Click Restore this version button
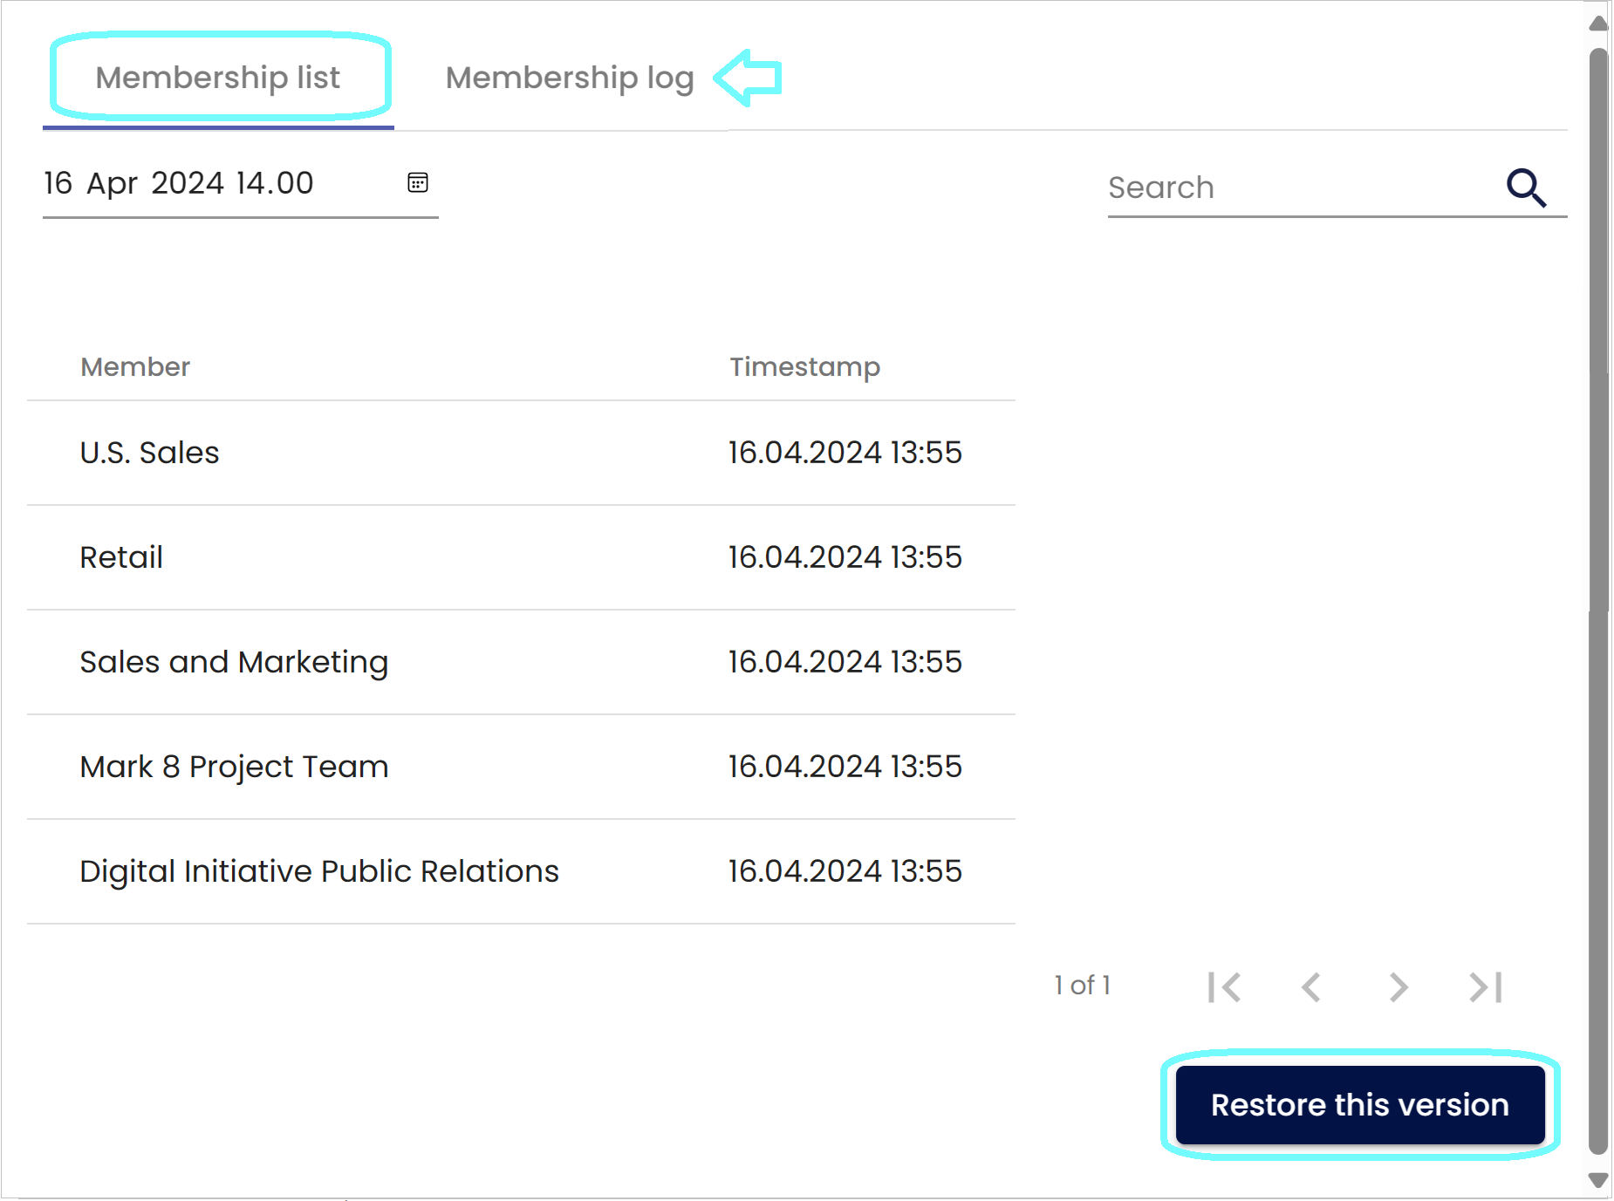The height and width of the screenshot is (1201, 1614). (1360, 1105)
